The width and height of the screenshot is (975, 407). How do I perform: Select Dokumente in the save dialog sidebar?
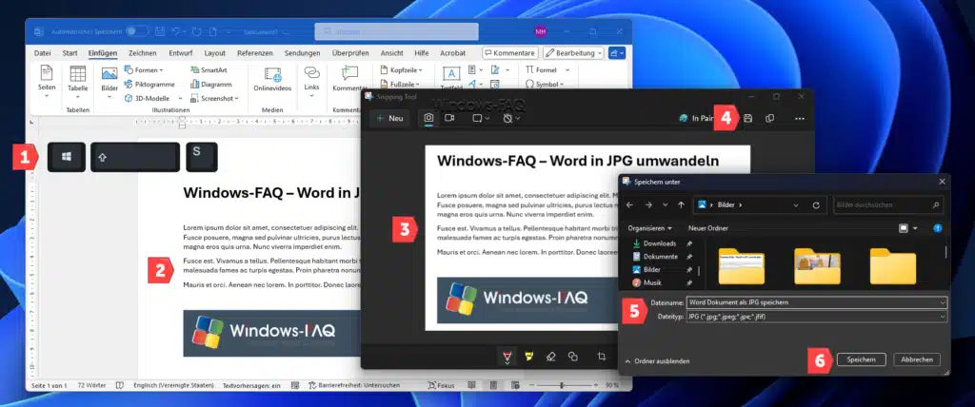click(x=661, y=257)
